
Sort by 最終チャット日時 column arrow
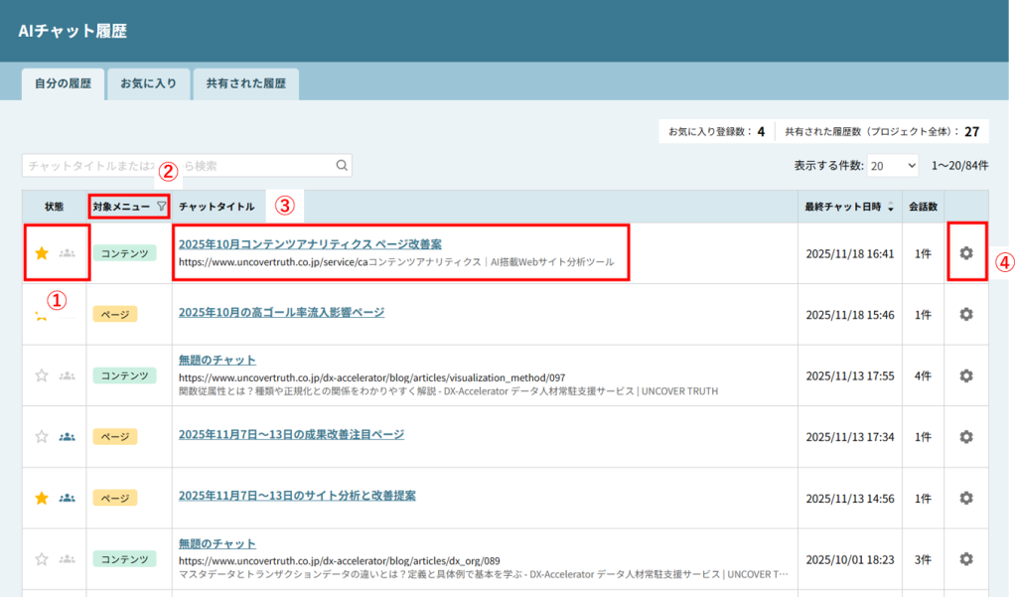pos(892,208)
